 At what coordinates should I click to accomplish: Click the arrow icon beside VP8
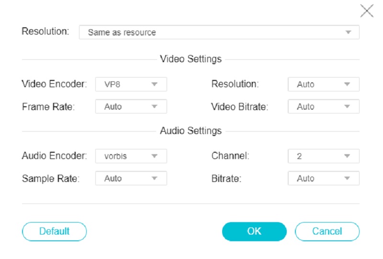click(155, 85)
